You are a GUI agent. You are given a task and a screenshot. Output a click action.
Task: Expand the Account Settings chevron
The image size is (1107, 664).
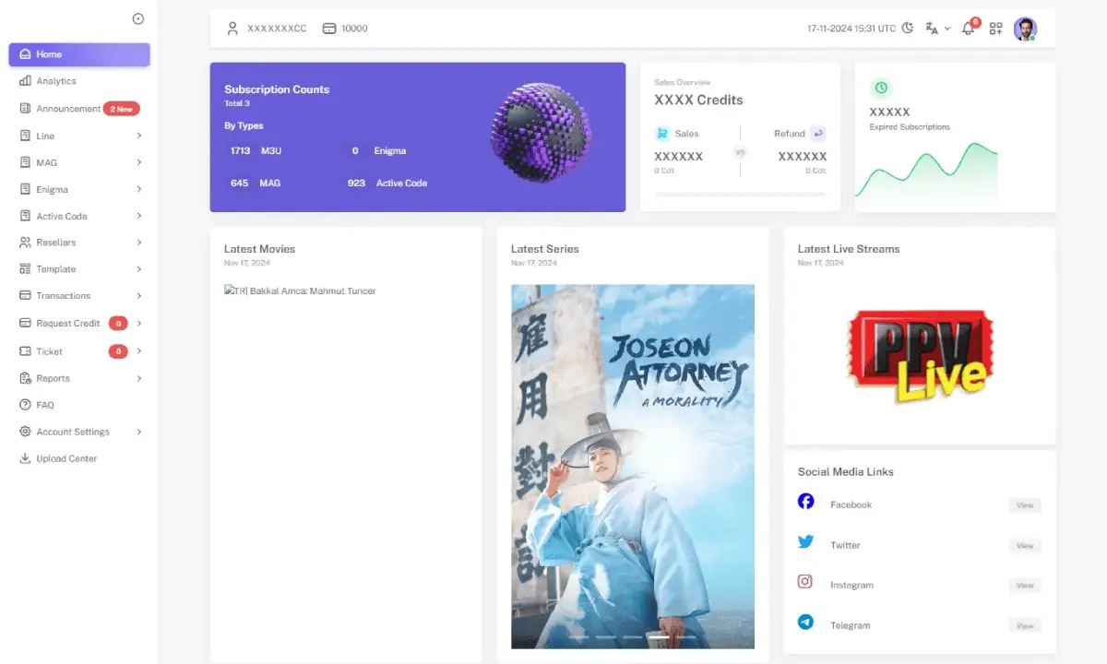click(x=139, y=432)
